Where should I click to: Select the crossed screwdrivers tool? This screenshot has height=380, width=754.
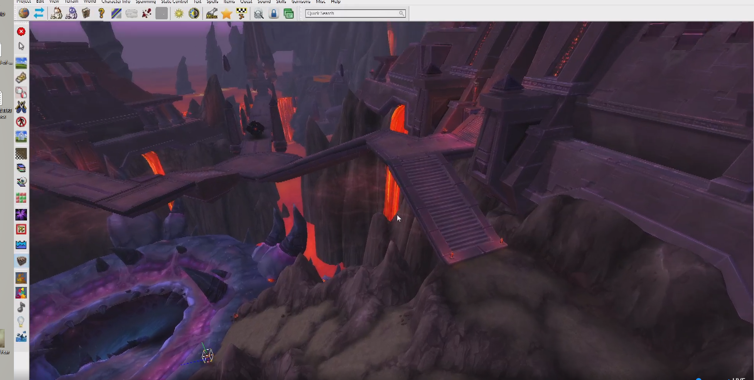pyautogui.click(x=21, y=107)
